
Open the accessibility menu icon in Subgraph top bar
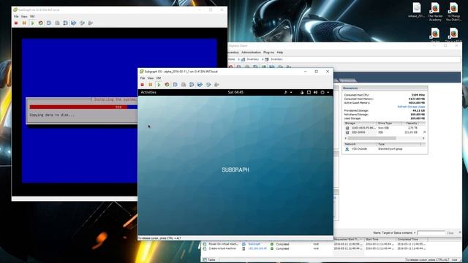(286, 93)
